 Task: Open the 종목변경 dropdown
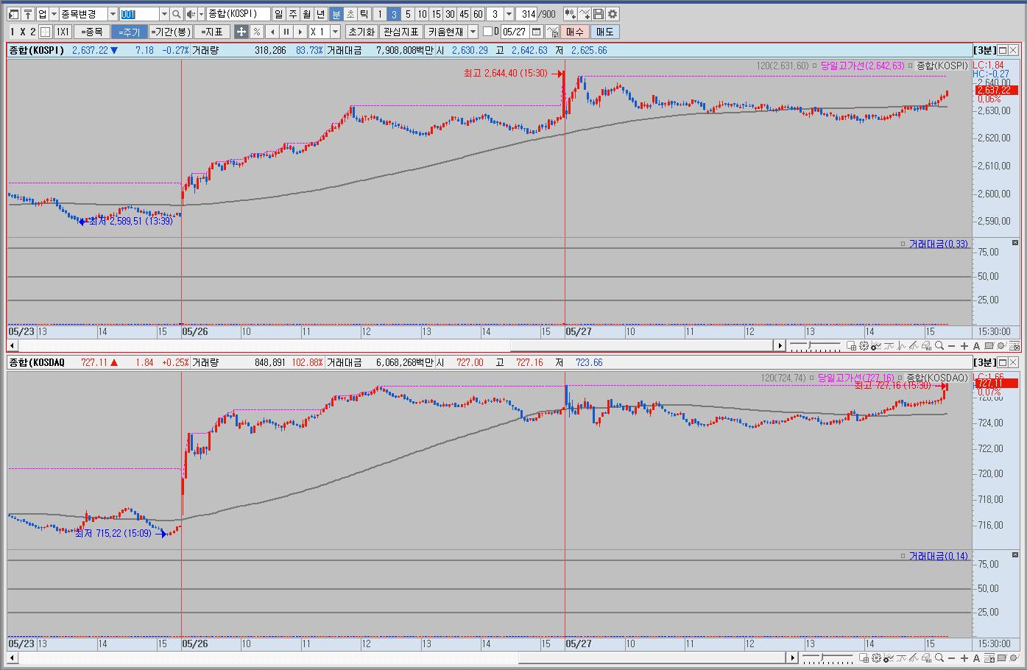113,14
